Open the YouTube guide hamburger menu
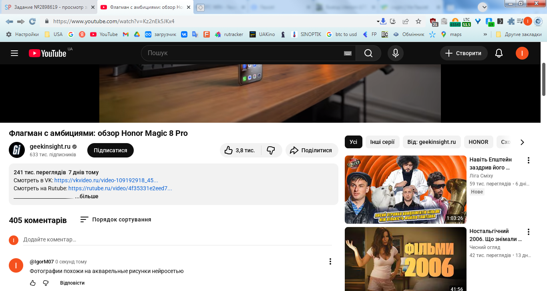This screenshot has height=291, width=547. [x=14, y=53]
